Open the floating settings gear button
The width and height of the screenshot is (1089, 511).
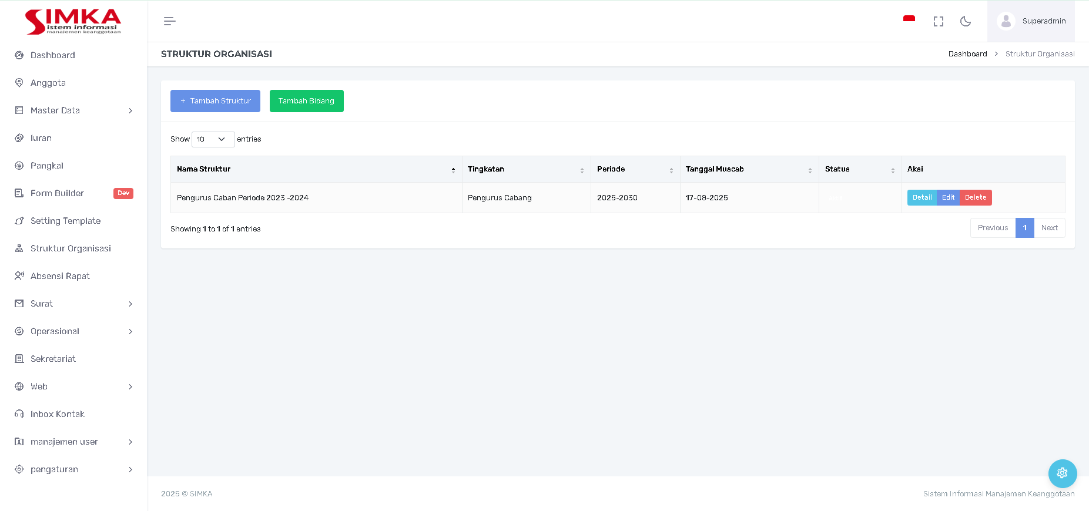click(1062, 473)
